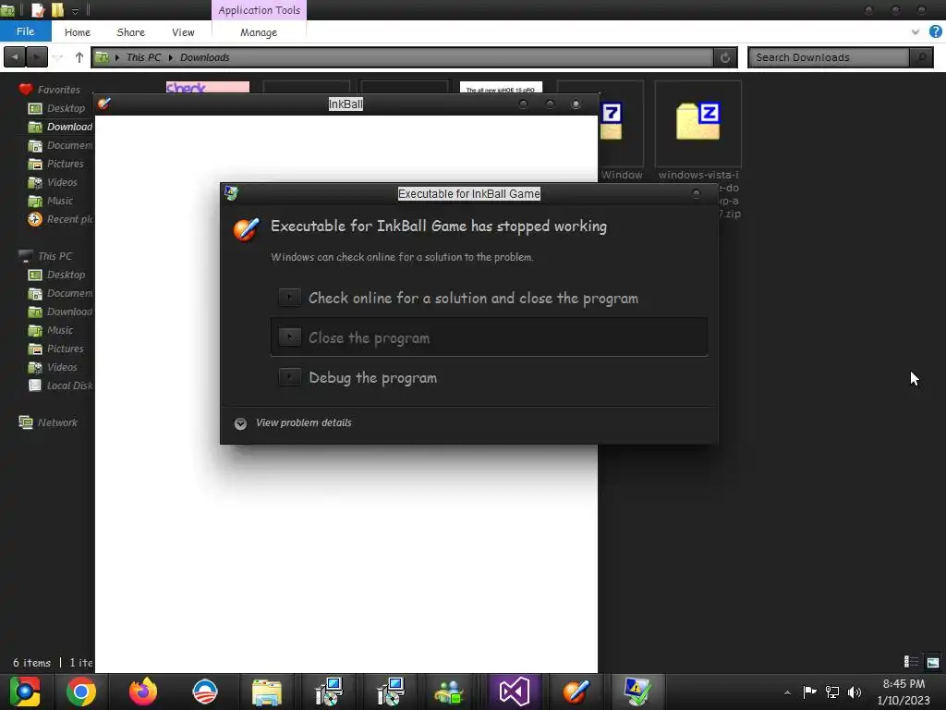Open volume speaker tray icon
Image resolution: width=946 pixels, height=710 pixels.
pos(855,692)
